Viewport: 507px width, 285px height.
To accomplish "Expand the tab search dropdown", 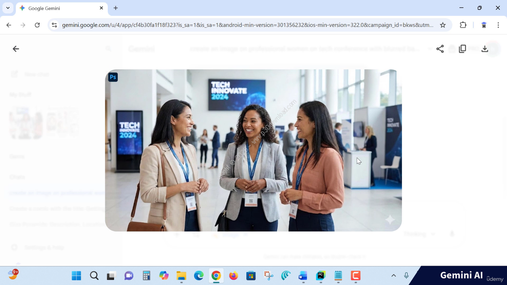I will 8,8.
